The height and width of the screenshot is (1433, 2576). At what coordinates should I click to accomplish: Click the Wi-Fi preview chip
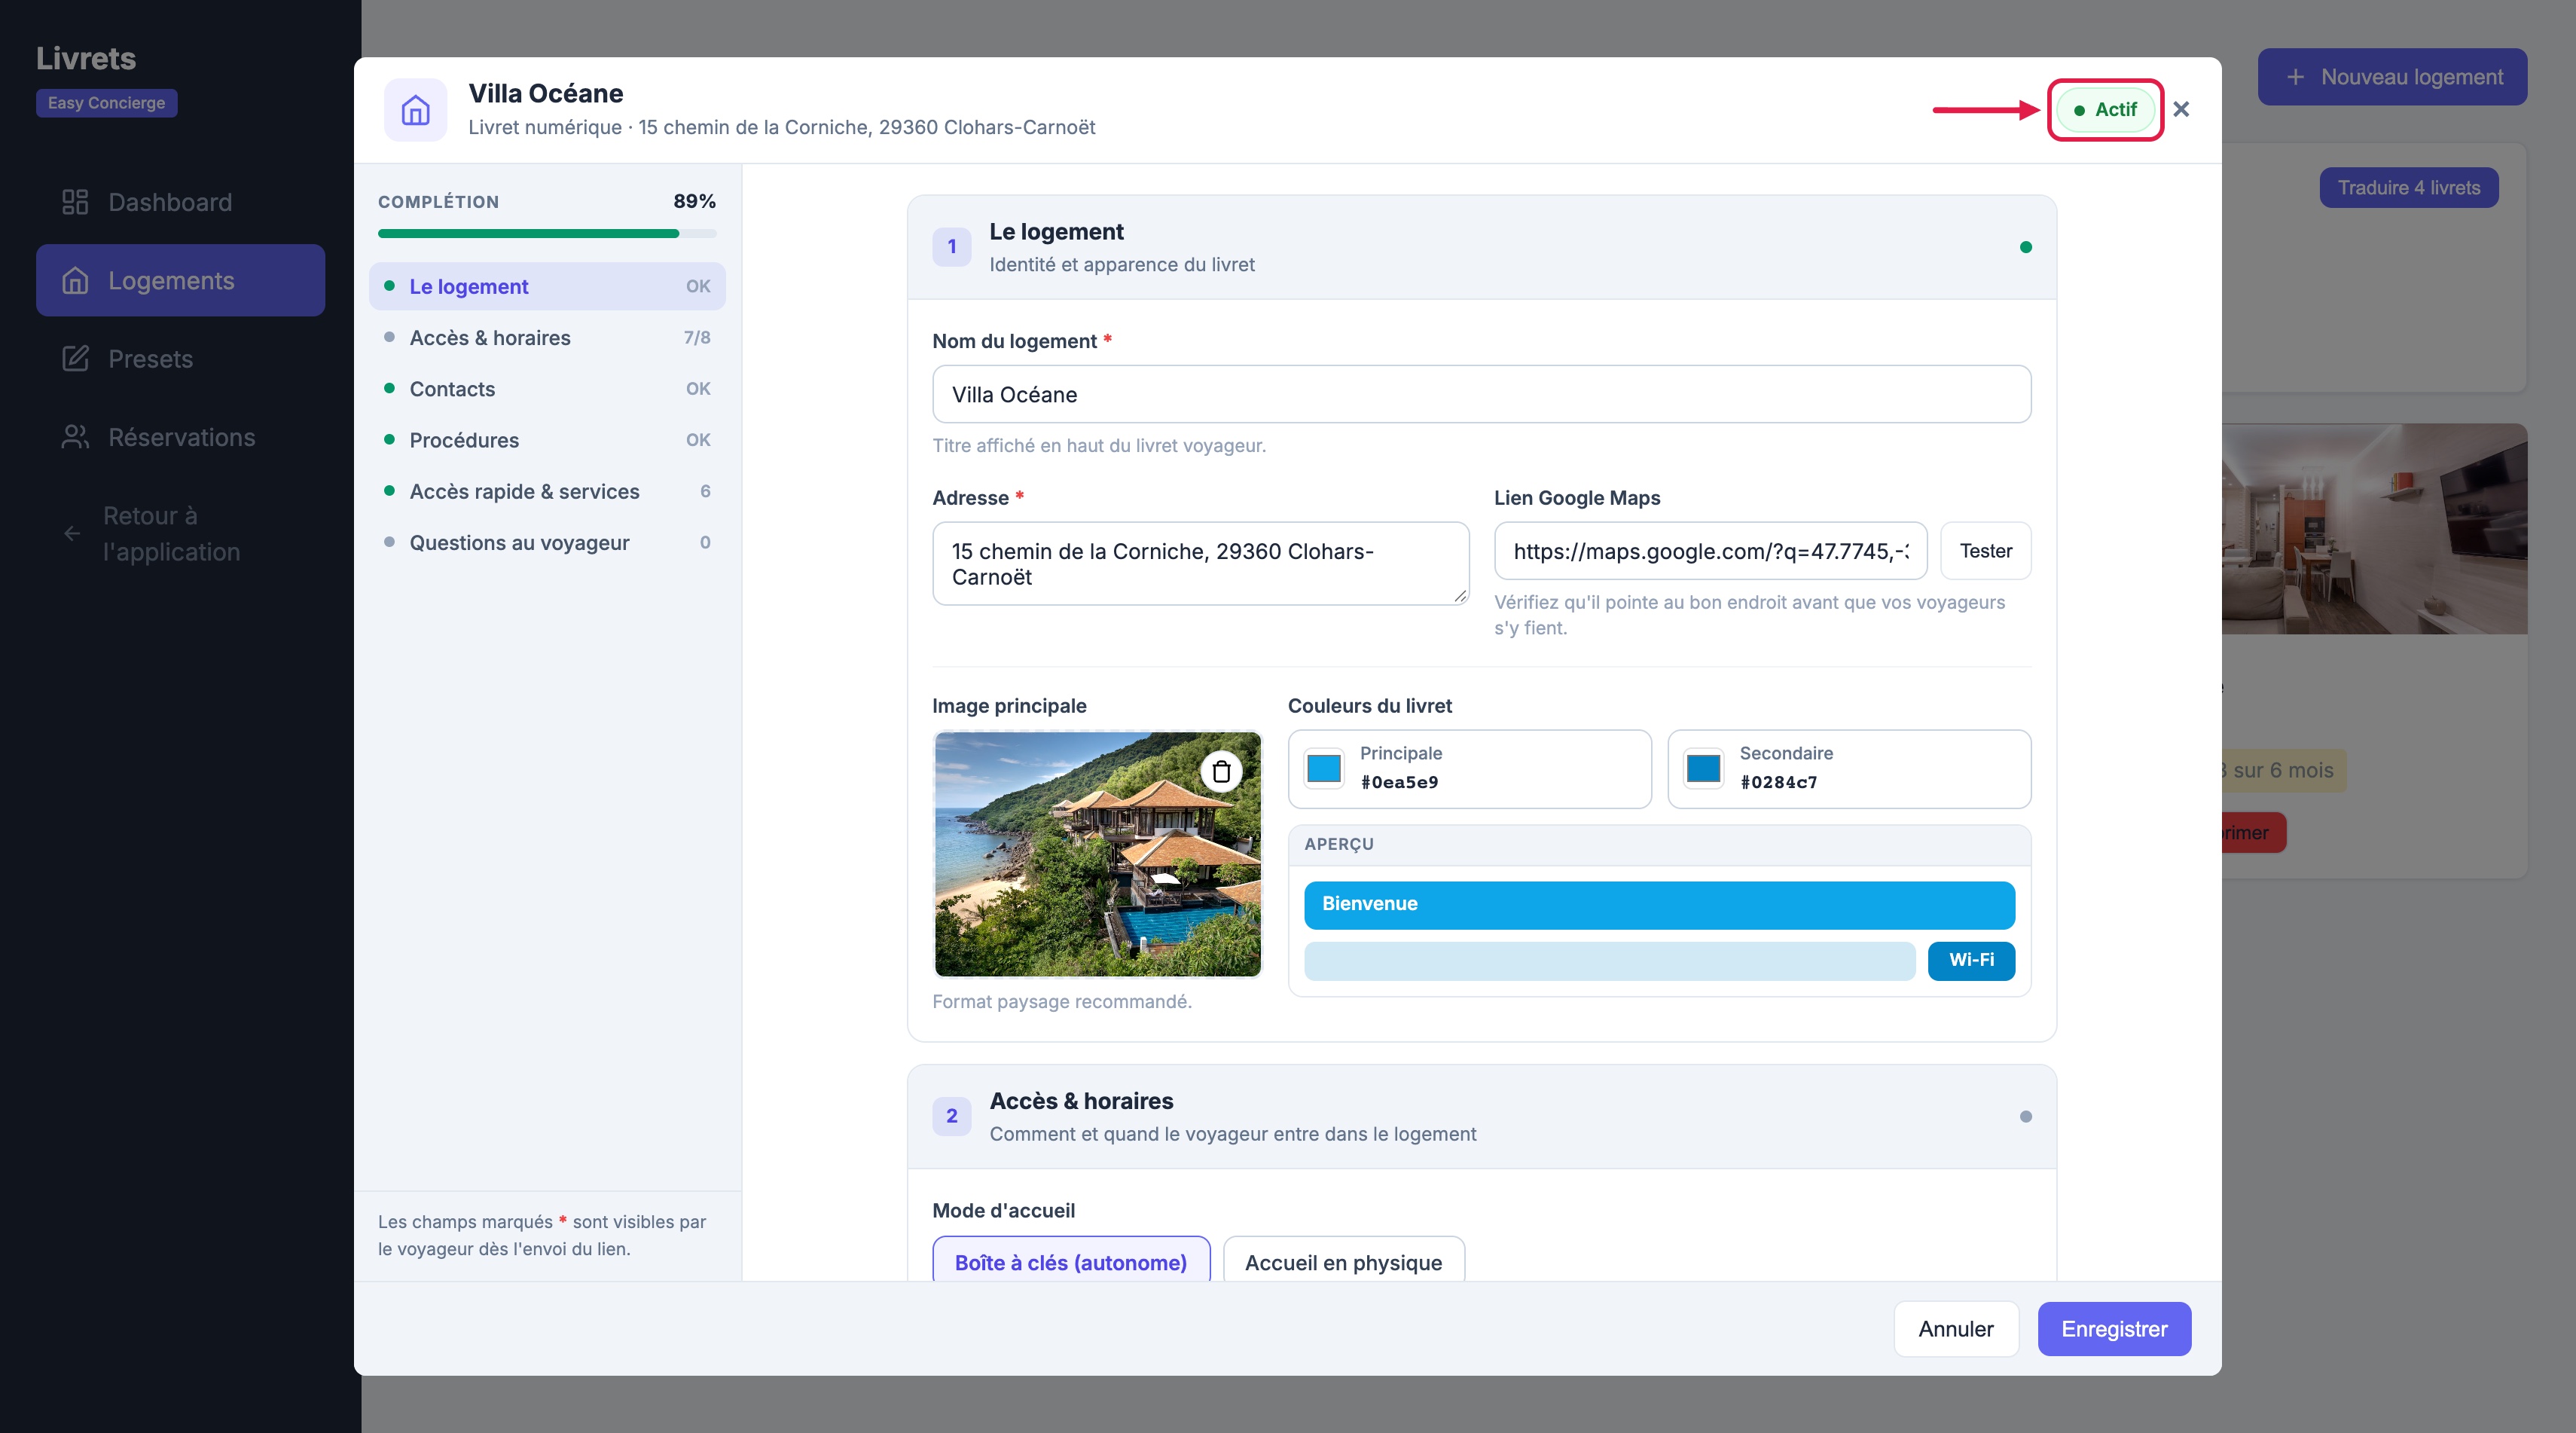1971,960
